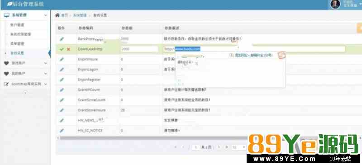Edit the EnjoinLogon parameter row
This screenshot has height=165, width=362.
[x=62, y=70]
